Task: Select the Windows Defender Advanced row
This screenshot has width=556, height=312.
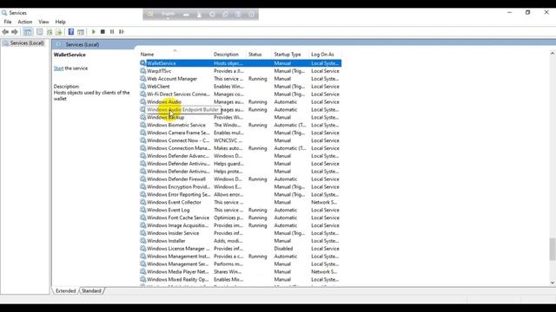Action: (240, 156)
